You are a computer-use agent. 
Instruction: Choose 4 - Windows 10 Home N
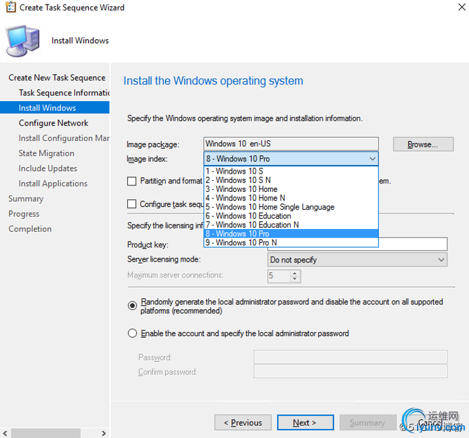coord(291,198)
